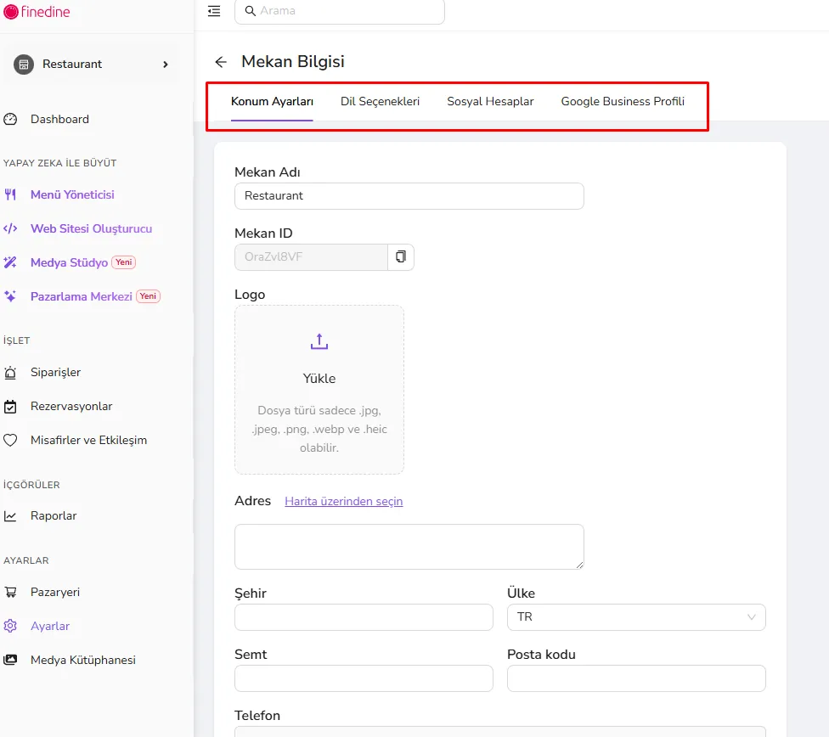Screen dimensions: 829x737
Task: Click the Arama search field
Action: 340,11
